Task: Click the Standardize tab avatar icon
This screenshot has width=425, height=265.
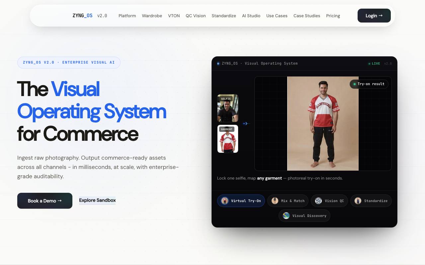Action: click(358, 201)
